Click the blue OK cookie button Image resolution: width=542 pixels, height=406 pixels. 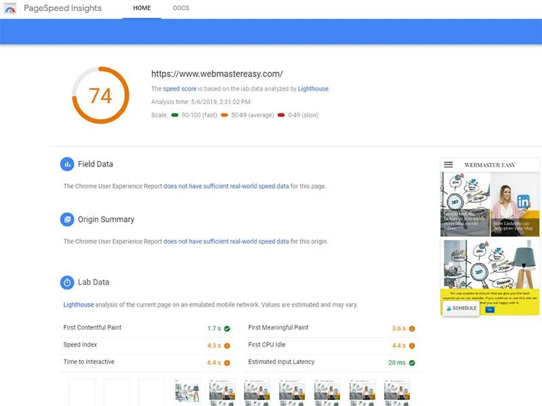[490, 310]
